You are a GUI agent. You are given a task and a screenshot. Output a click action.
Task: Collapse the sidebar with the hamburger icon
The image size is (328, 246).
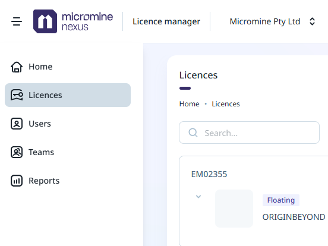tap(17, 21)
